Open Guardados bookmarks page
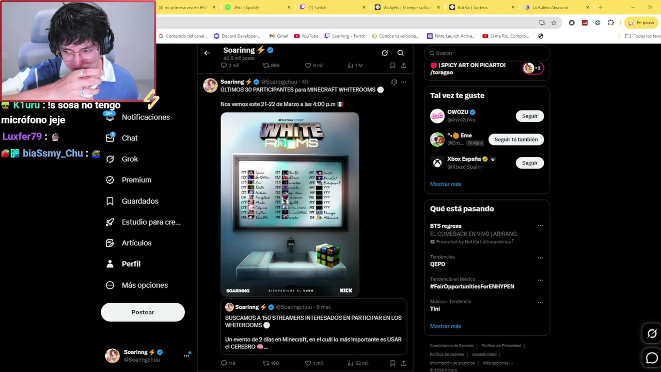Viewport: 661px width, 372px height. click(x=132, y=201)
